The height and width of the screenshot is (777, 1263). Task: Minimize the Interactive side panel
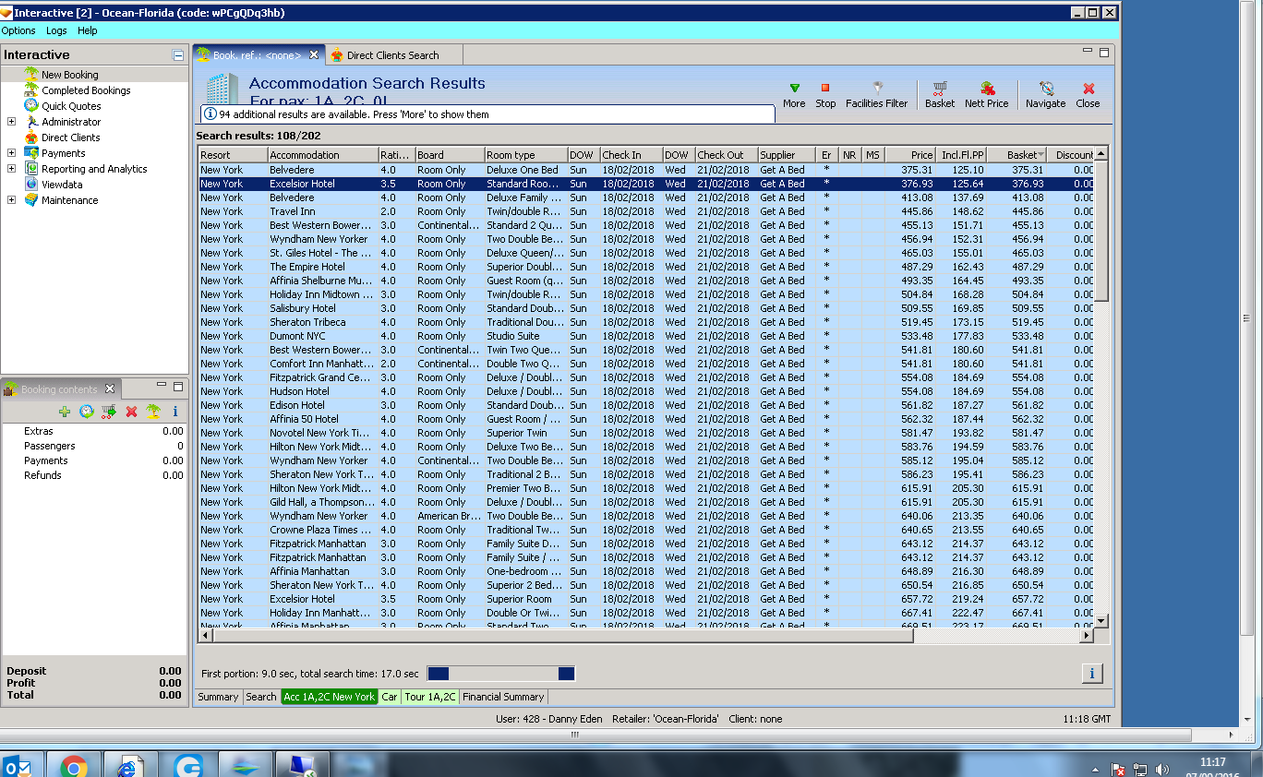click(x=178, y=55)
